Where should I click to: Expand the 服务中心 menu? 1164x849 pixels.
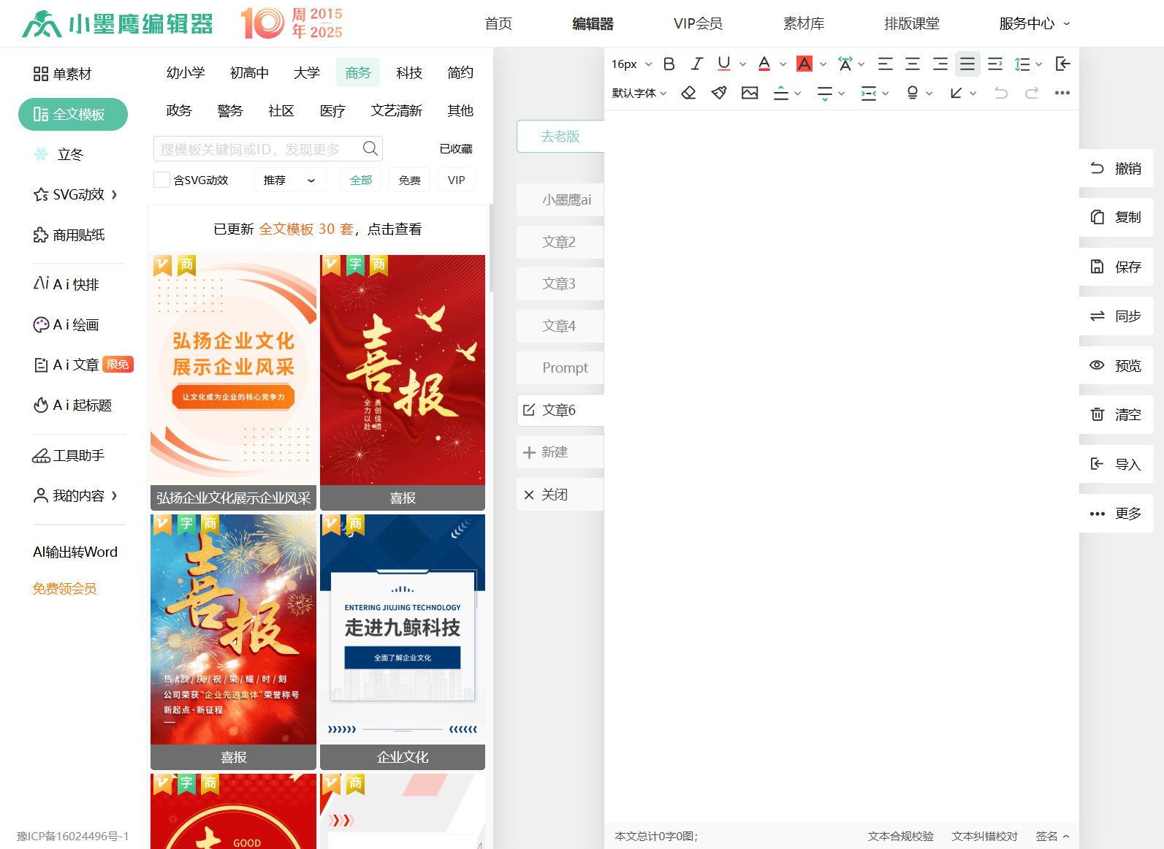1035,23
